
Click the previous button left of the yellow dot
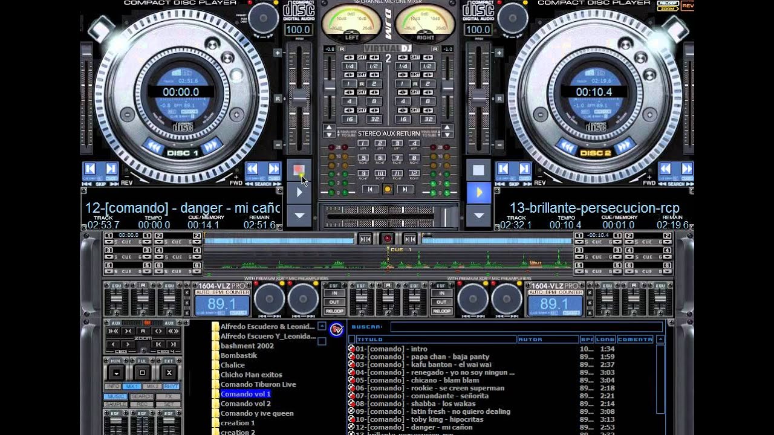(x=370, y=189)
